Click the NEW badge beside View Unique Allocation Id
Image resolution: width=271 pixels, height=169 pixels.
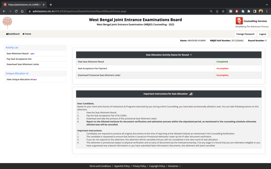point(35,79)
